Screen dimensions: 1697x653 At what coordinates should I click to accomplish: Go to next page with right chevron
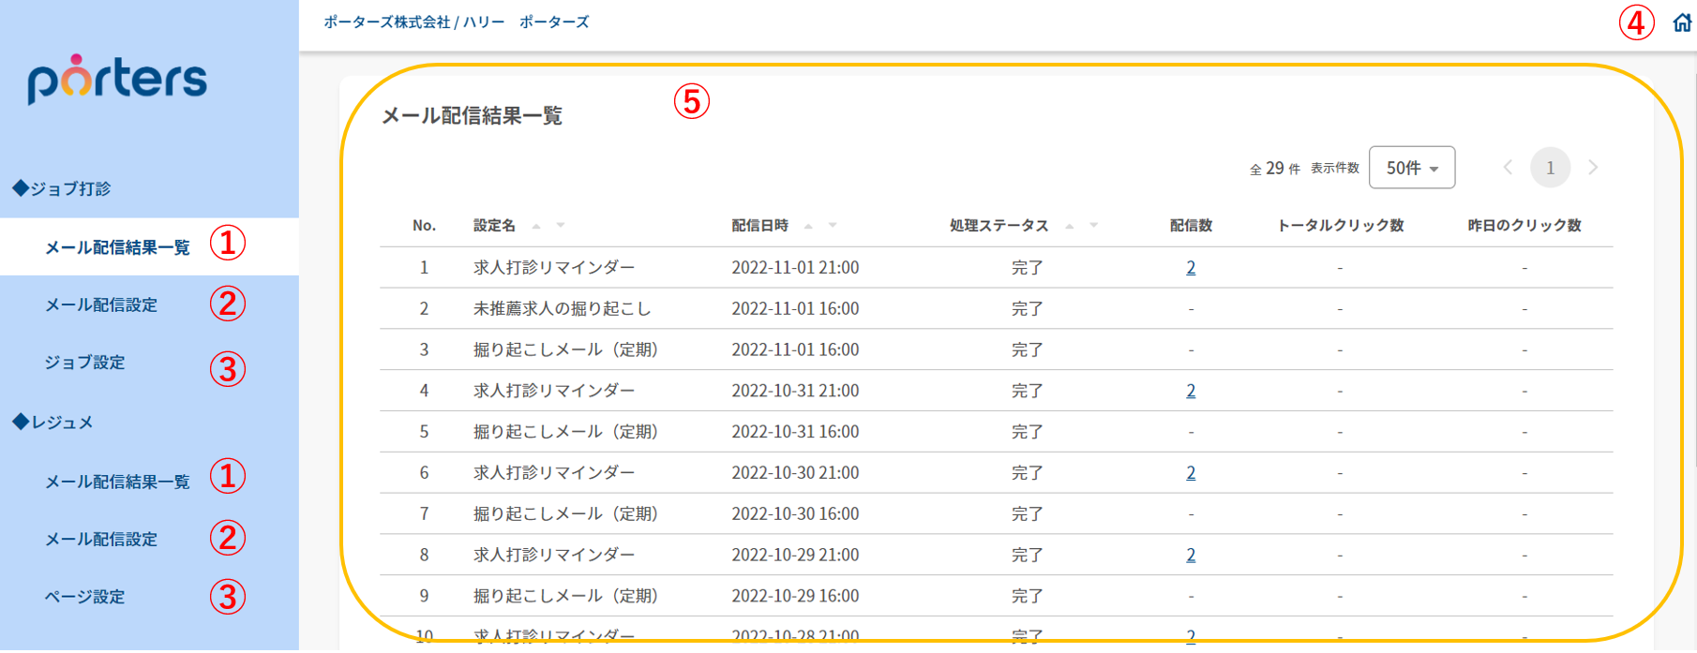1593,168
